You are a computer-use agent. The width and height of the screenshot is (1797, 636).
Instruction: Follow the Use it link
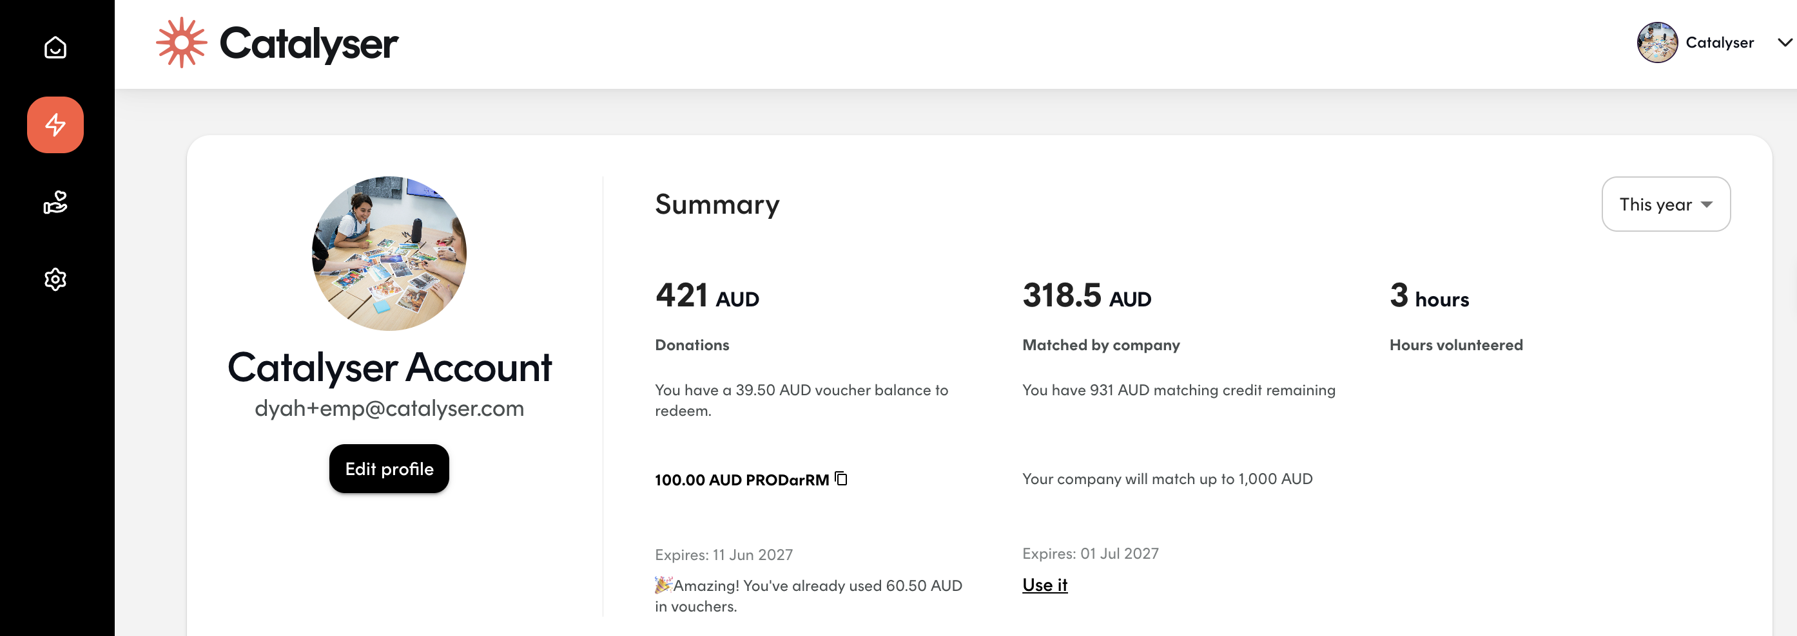point(1044,585)
